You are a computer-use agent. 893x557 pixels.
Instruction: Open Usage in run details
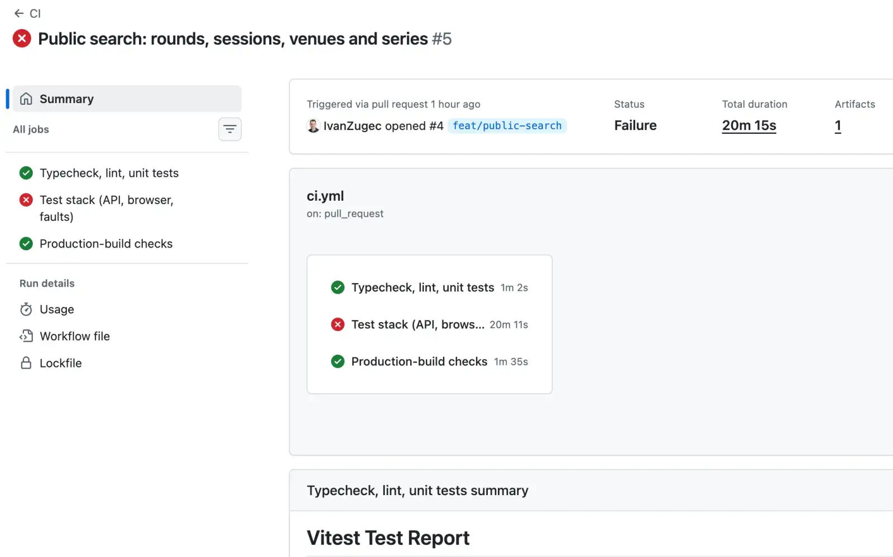tap(57, 309)
